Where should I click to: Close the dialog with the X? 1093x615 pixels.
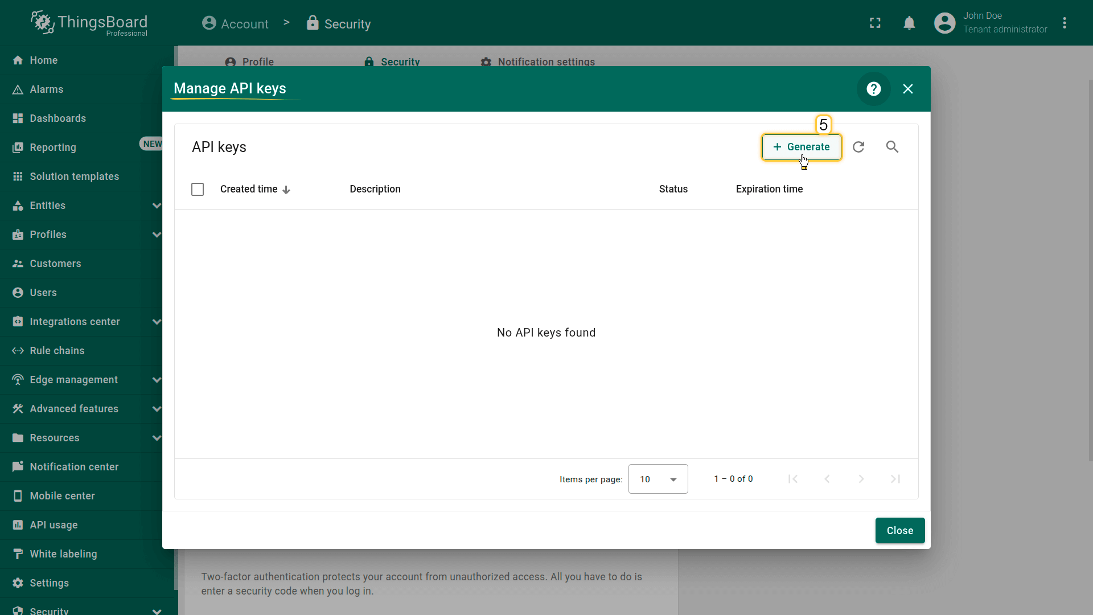click(907, 89)
